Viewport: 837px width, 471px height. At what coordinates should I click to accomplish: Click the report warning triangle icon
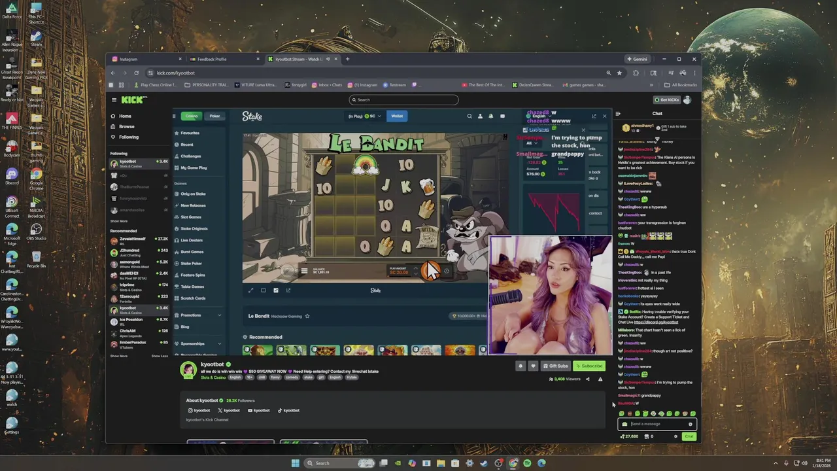click(x=600, y=379)
